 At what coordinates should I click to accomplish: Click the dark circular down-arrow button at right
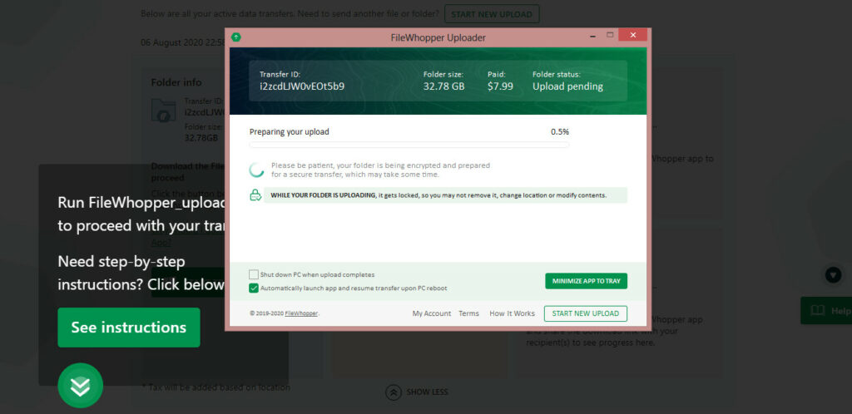833,275
